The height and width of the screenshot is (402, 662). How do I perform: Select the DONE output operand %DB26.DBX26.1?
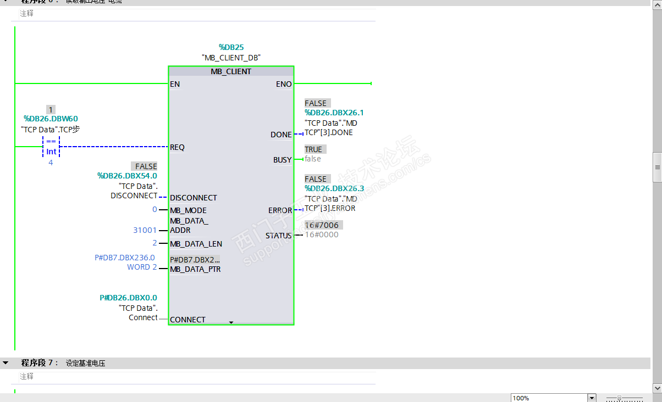(x=334, y=113)
